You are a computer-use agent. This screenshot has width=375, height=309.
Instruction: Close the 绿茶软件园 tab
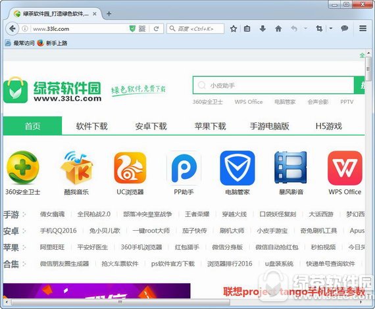[95, 14]
